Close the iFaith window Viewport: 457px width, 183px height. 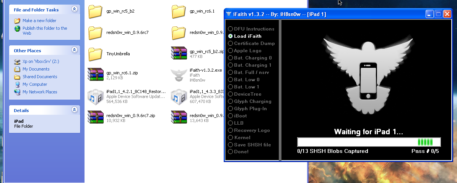447,14
